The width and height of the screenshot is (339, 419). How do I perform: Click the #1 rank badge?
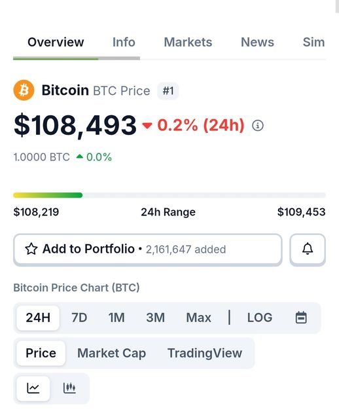[168, 91]
